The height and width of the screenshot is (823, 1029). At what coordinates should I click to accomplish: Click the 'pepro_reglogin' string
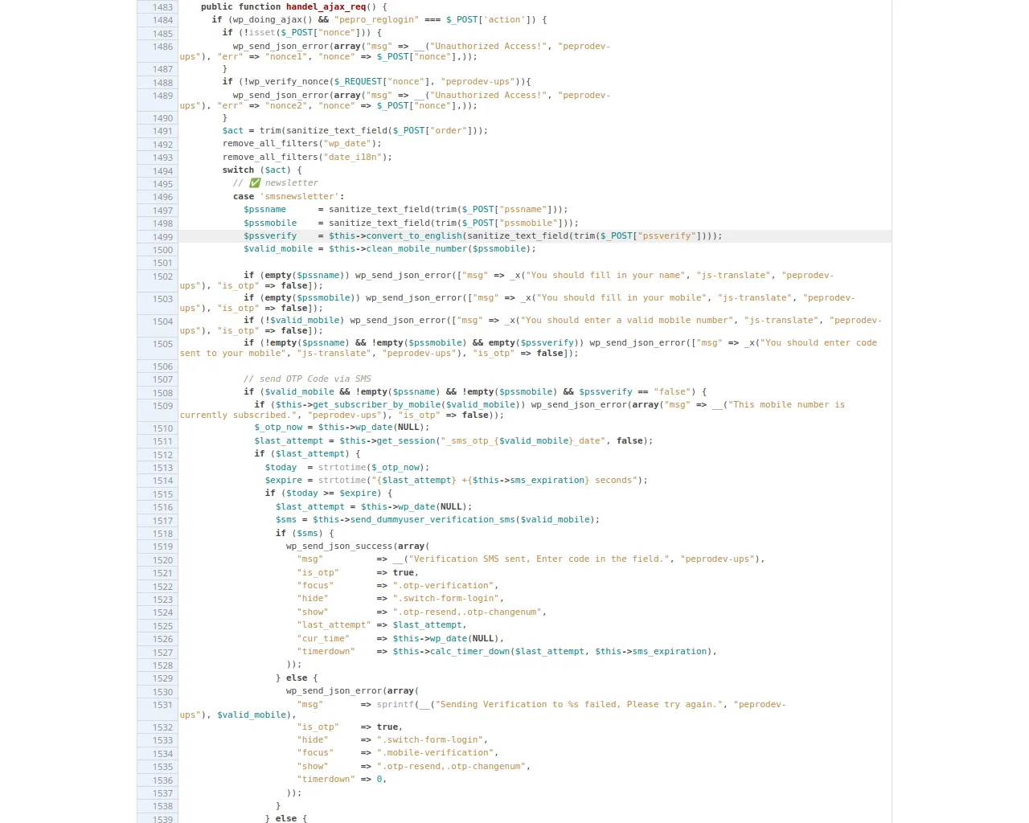coord(376,19)
